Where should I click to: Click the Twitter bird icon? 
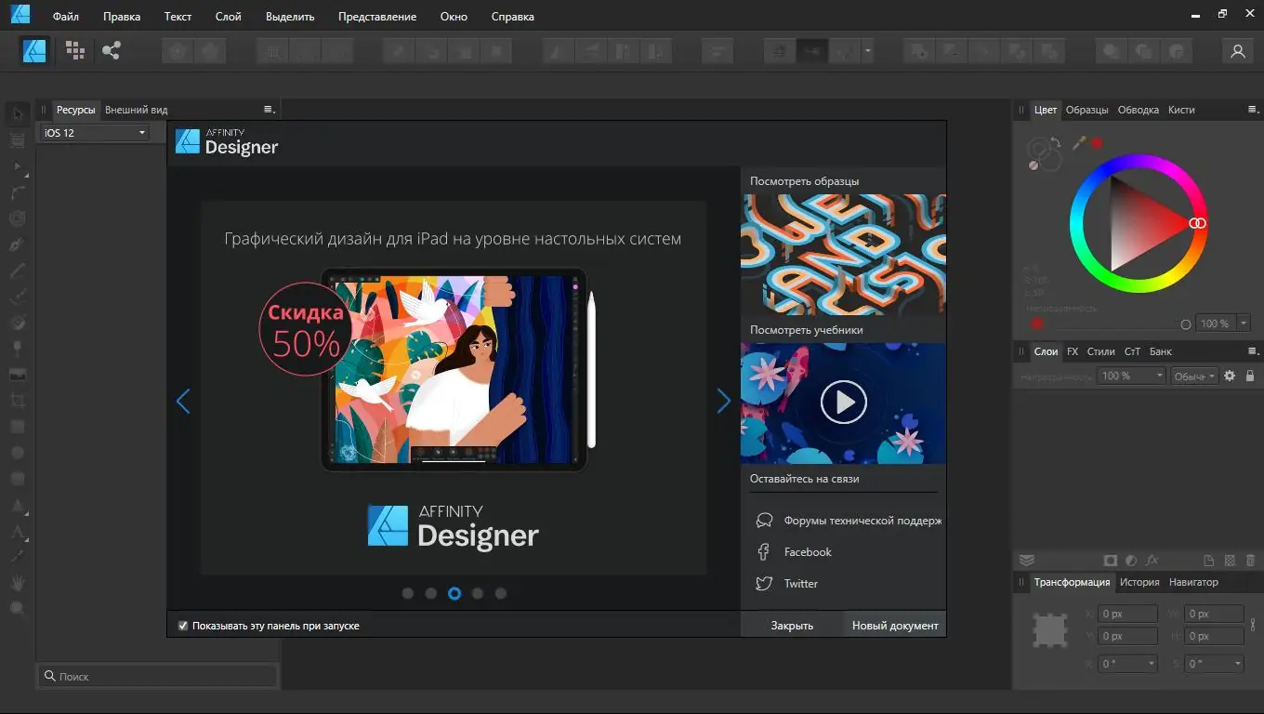click(764, 584)
